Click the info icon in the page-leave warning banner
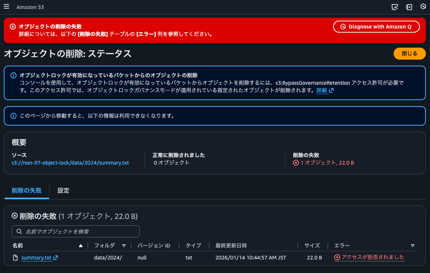This screenshot has width=430, height=273. point(14,115)
